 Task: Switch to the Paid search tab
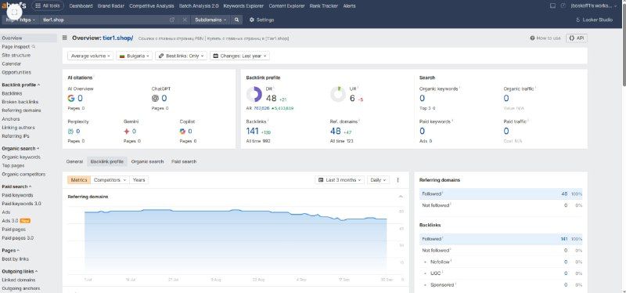(x=184, y=161)
